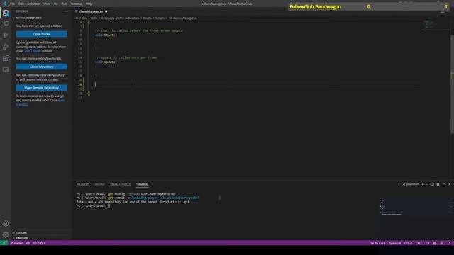Open the terminal launch profile dropdown arrow
The width and height of the screenshot is (454, 255).
[426, 184]
